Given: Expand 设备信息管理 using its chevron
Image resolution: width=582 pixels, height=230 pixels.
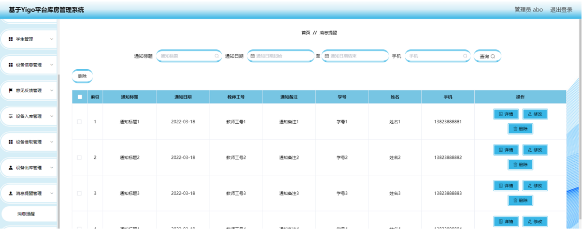Looking at the screenshot, I should [x=52, y=65].
